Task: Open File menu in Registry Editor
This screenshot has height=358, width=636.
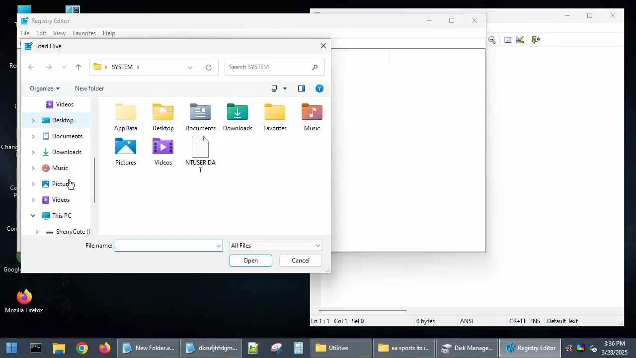Action: click(25, 33)
